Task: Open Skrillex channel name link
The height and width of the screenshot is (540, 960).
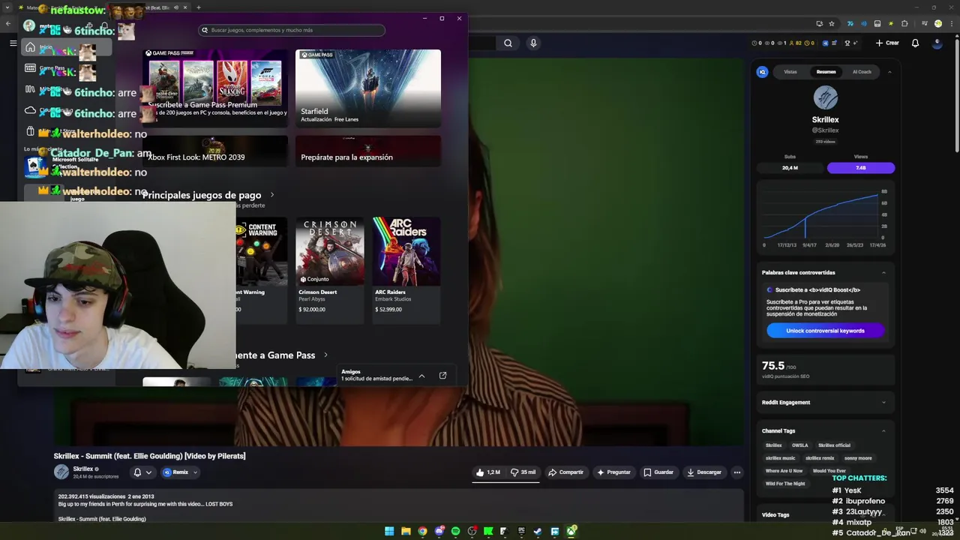Action: (x=83, y=469)
